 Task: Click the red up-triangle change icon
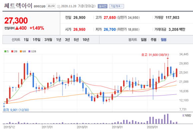(17, 28)
